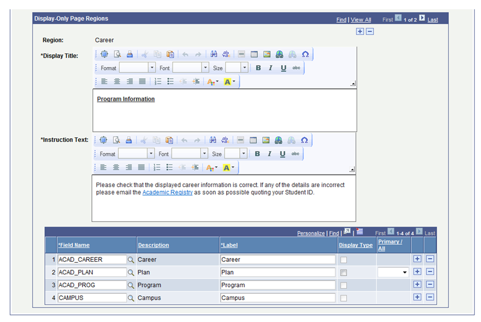Click Underline in Display Title editor toolbar
This screenshot has height=322, width=481.
pos(283,68)
